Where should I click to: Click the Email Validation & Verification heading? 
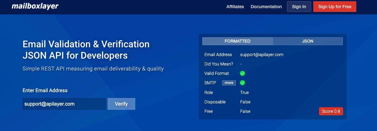(x=86, y=44)
